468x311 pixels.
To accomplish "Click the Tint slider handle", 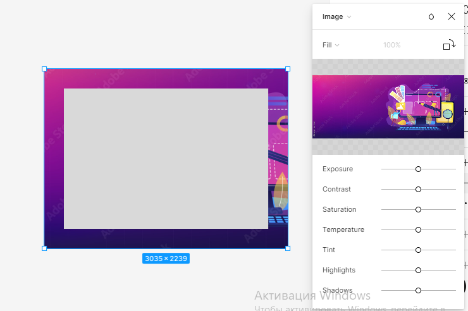I will click(418, 250).
